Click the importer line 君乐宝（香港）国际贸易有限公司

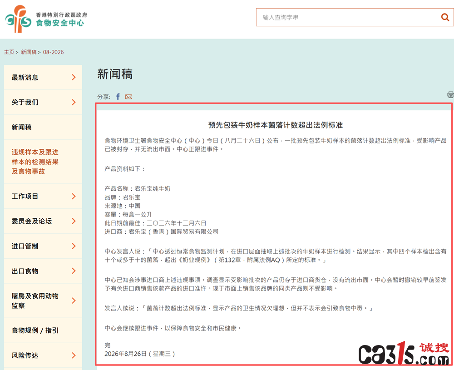[162, 232]
